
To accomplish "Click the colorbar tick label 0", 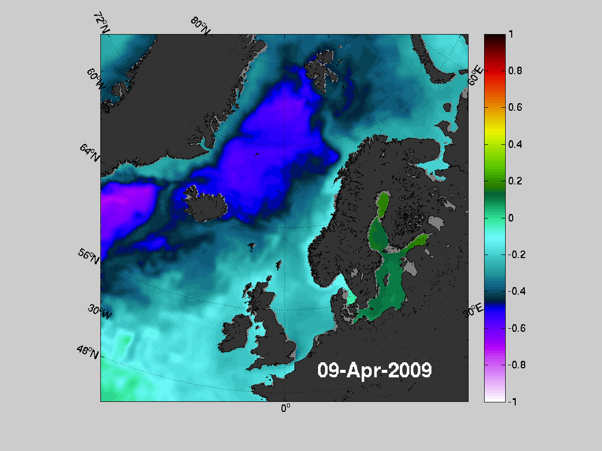I will click(x=510, y=218).
